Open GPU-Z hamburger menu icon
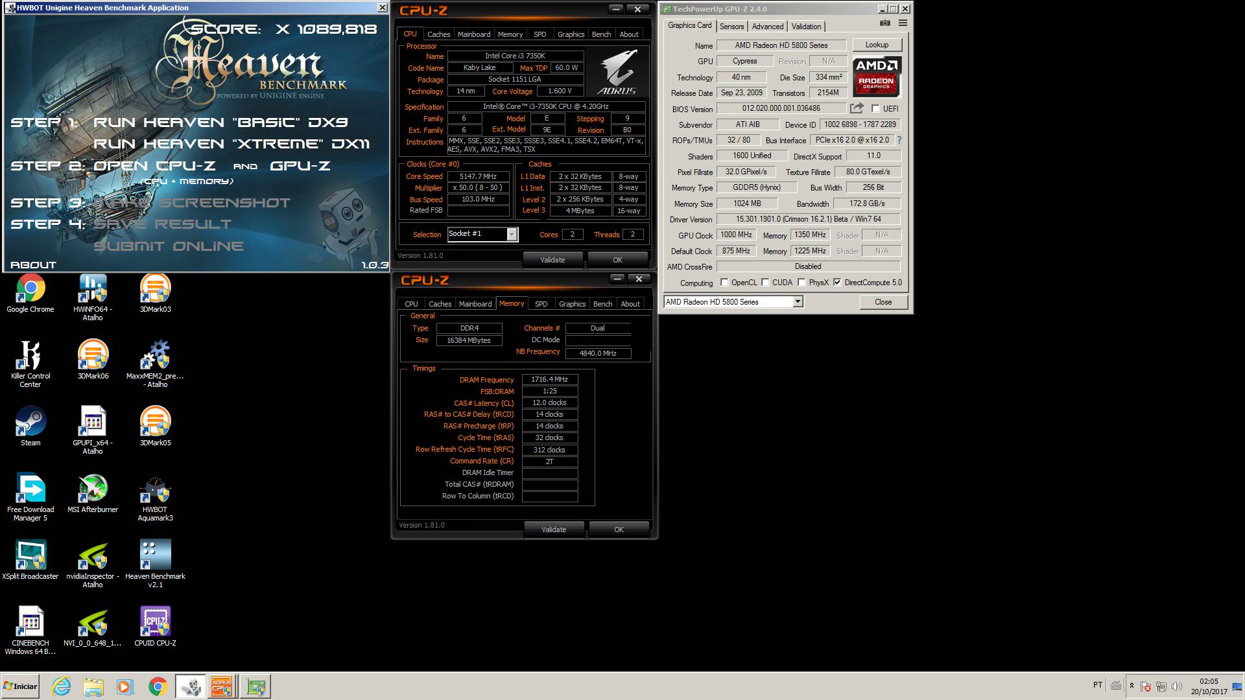The height and width of the screenshot is (700, 1245). pyautogui.click(x=903, y=23)
